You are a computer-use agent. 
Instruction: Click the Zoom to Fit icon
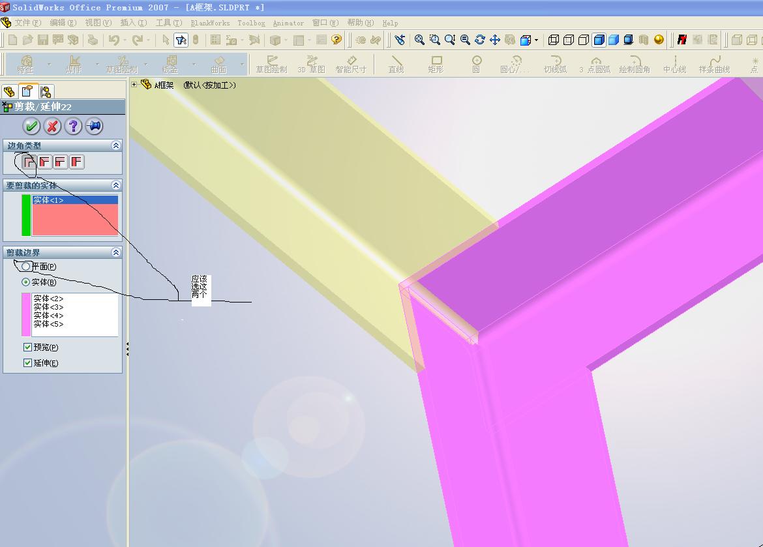click(419, 40)
